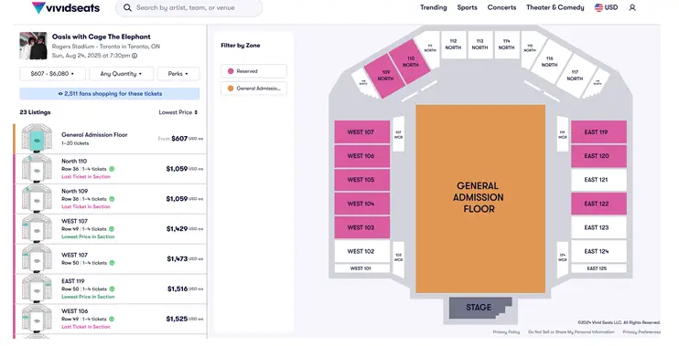The width and height of the screenshot is (679, 346).
Task: Open the Theater & Comedy menu
Action: tap(555, 8)
